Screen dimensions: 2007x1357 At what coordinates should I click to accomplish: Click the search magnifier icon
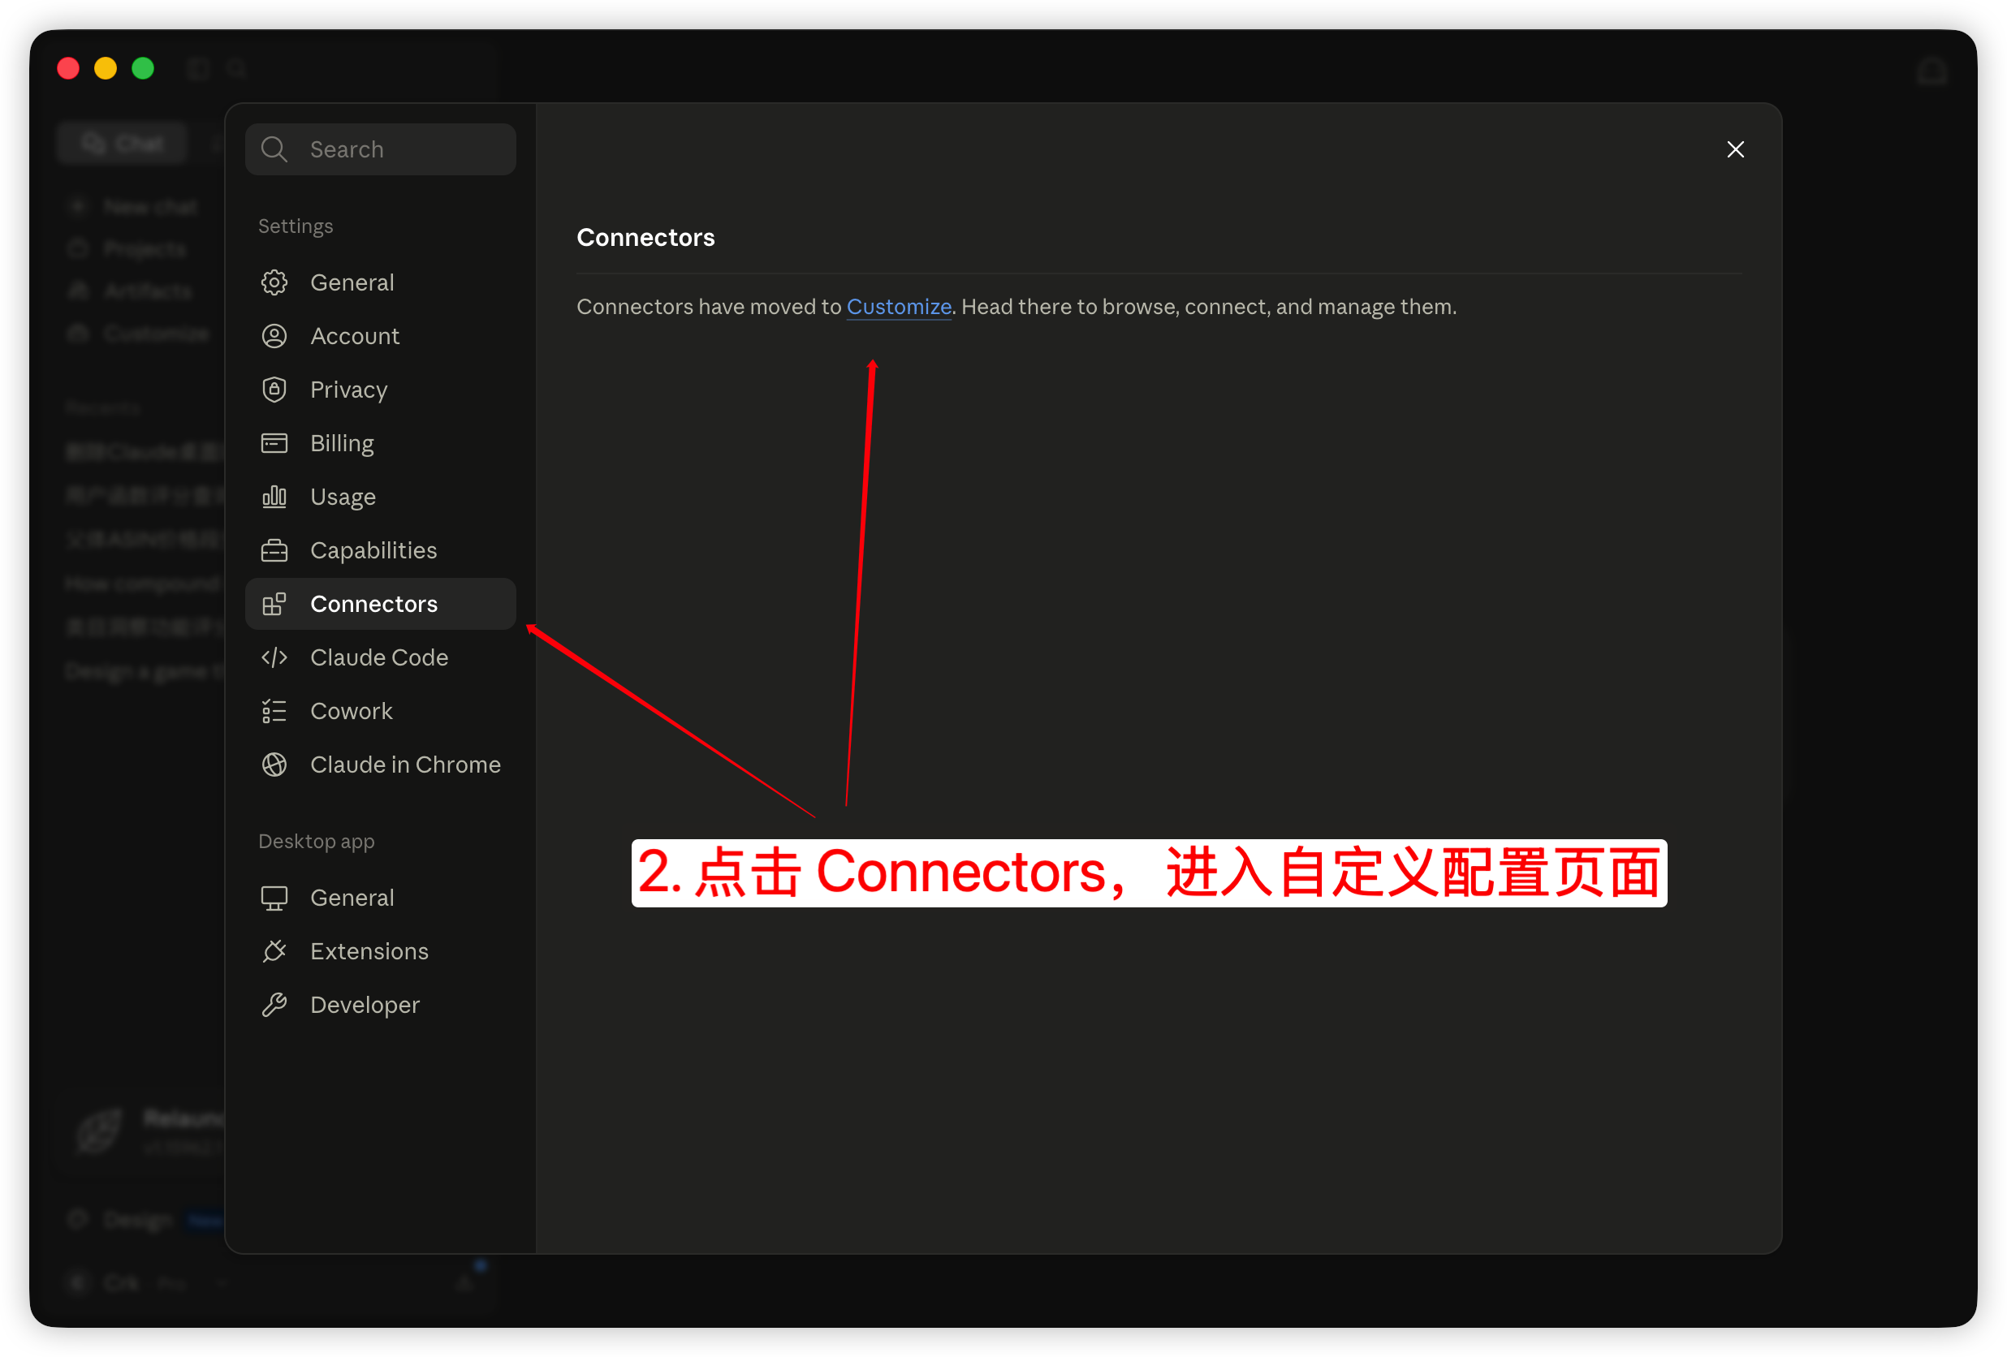tap(274, 149)
